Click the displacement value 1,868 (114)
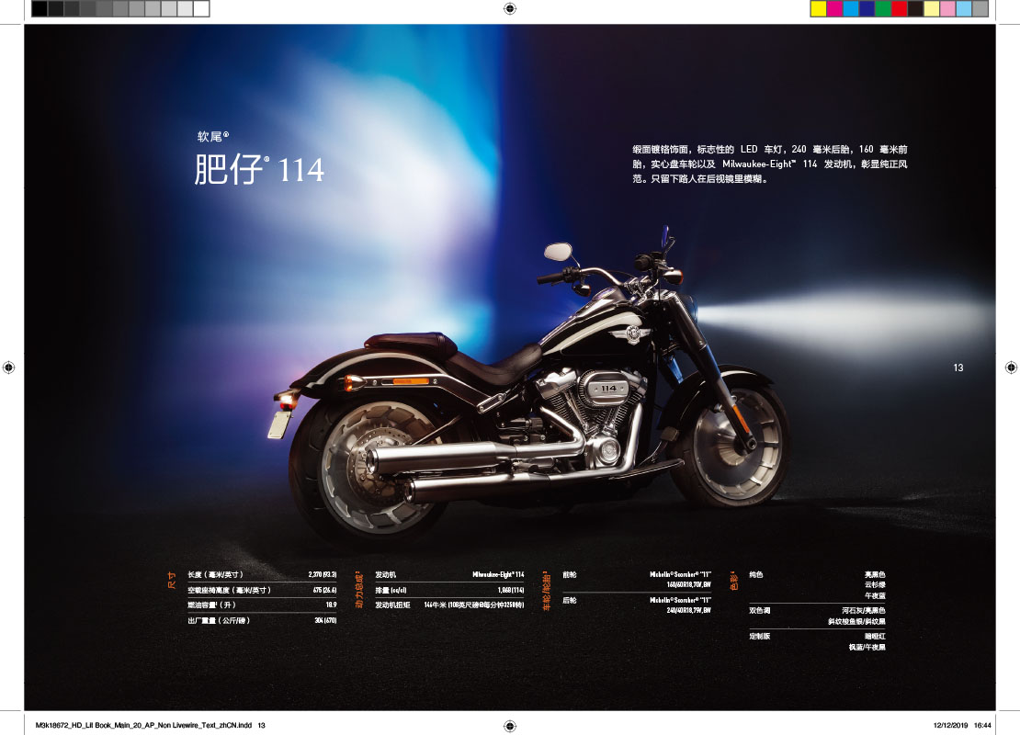The image size is (1020, 735). coord(511,591)
